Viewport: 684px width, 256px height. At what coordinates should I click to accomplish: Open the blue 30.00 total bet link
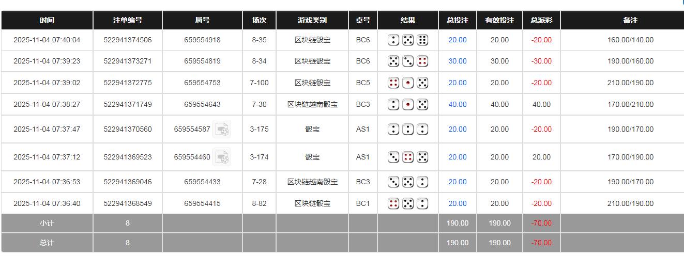(x=457, y=61)
